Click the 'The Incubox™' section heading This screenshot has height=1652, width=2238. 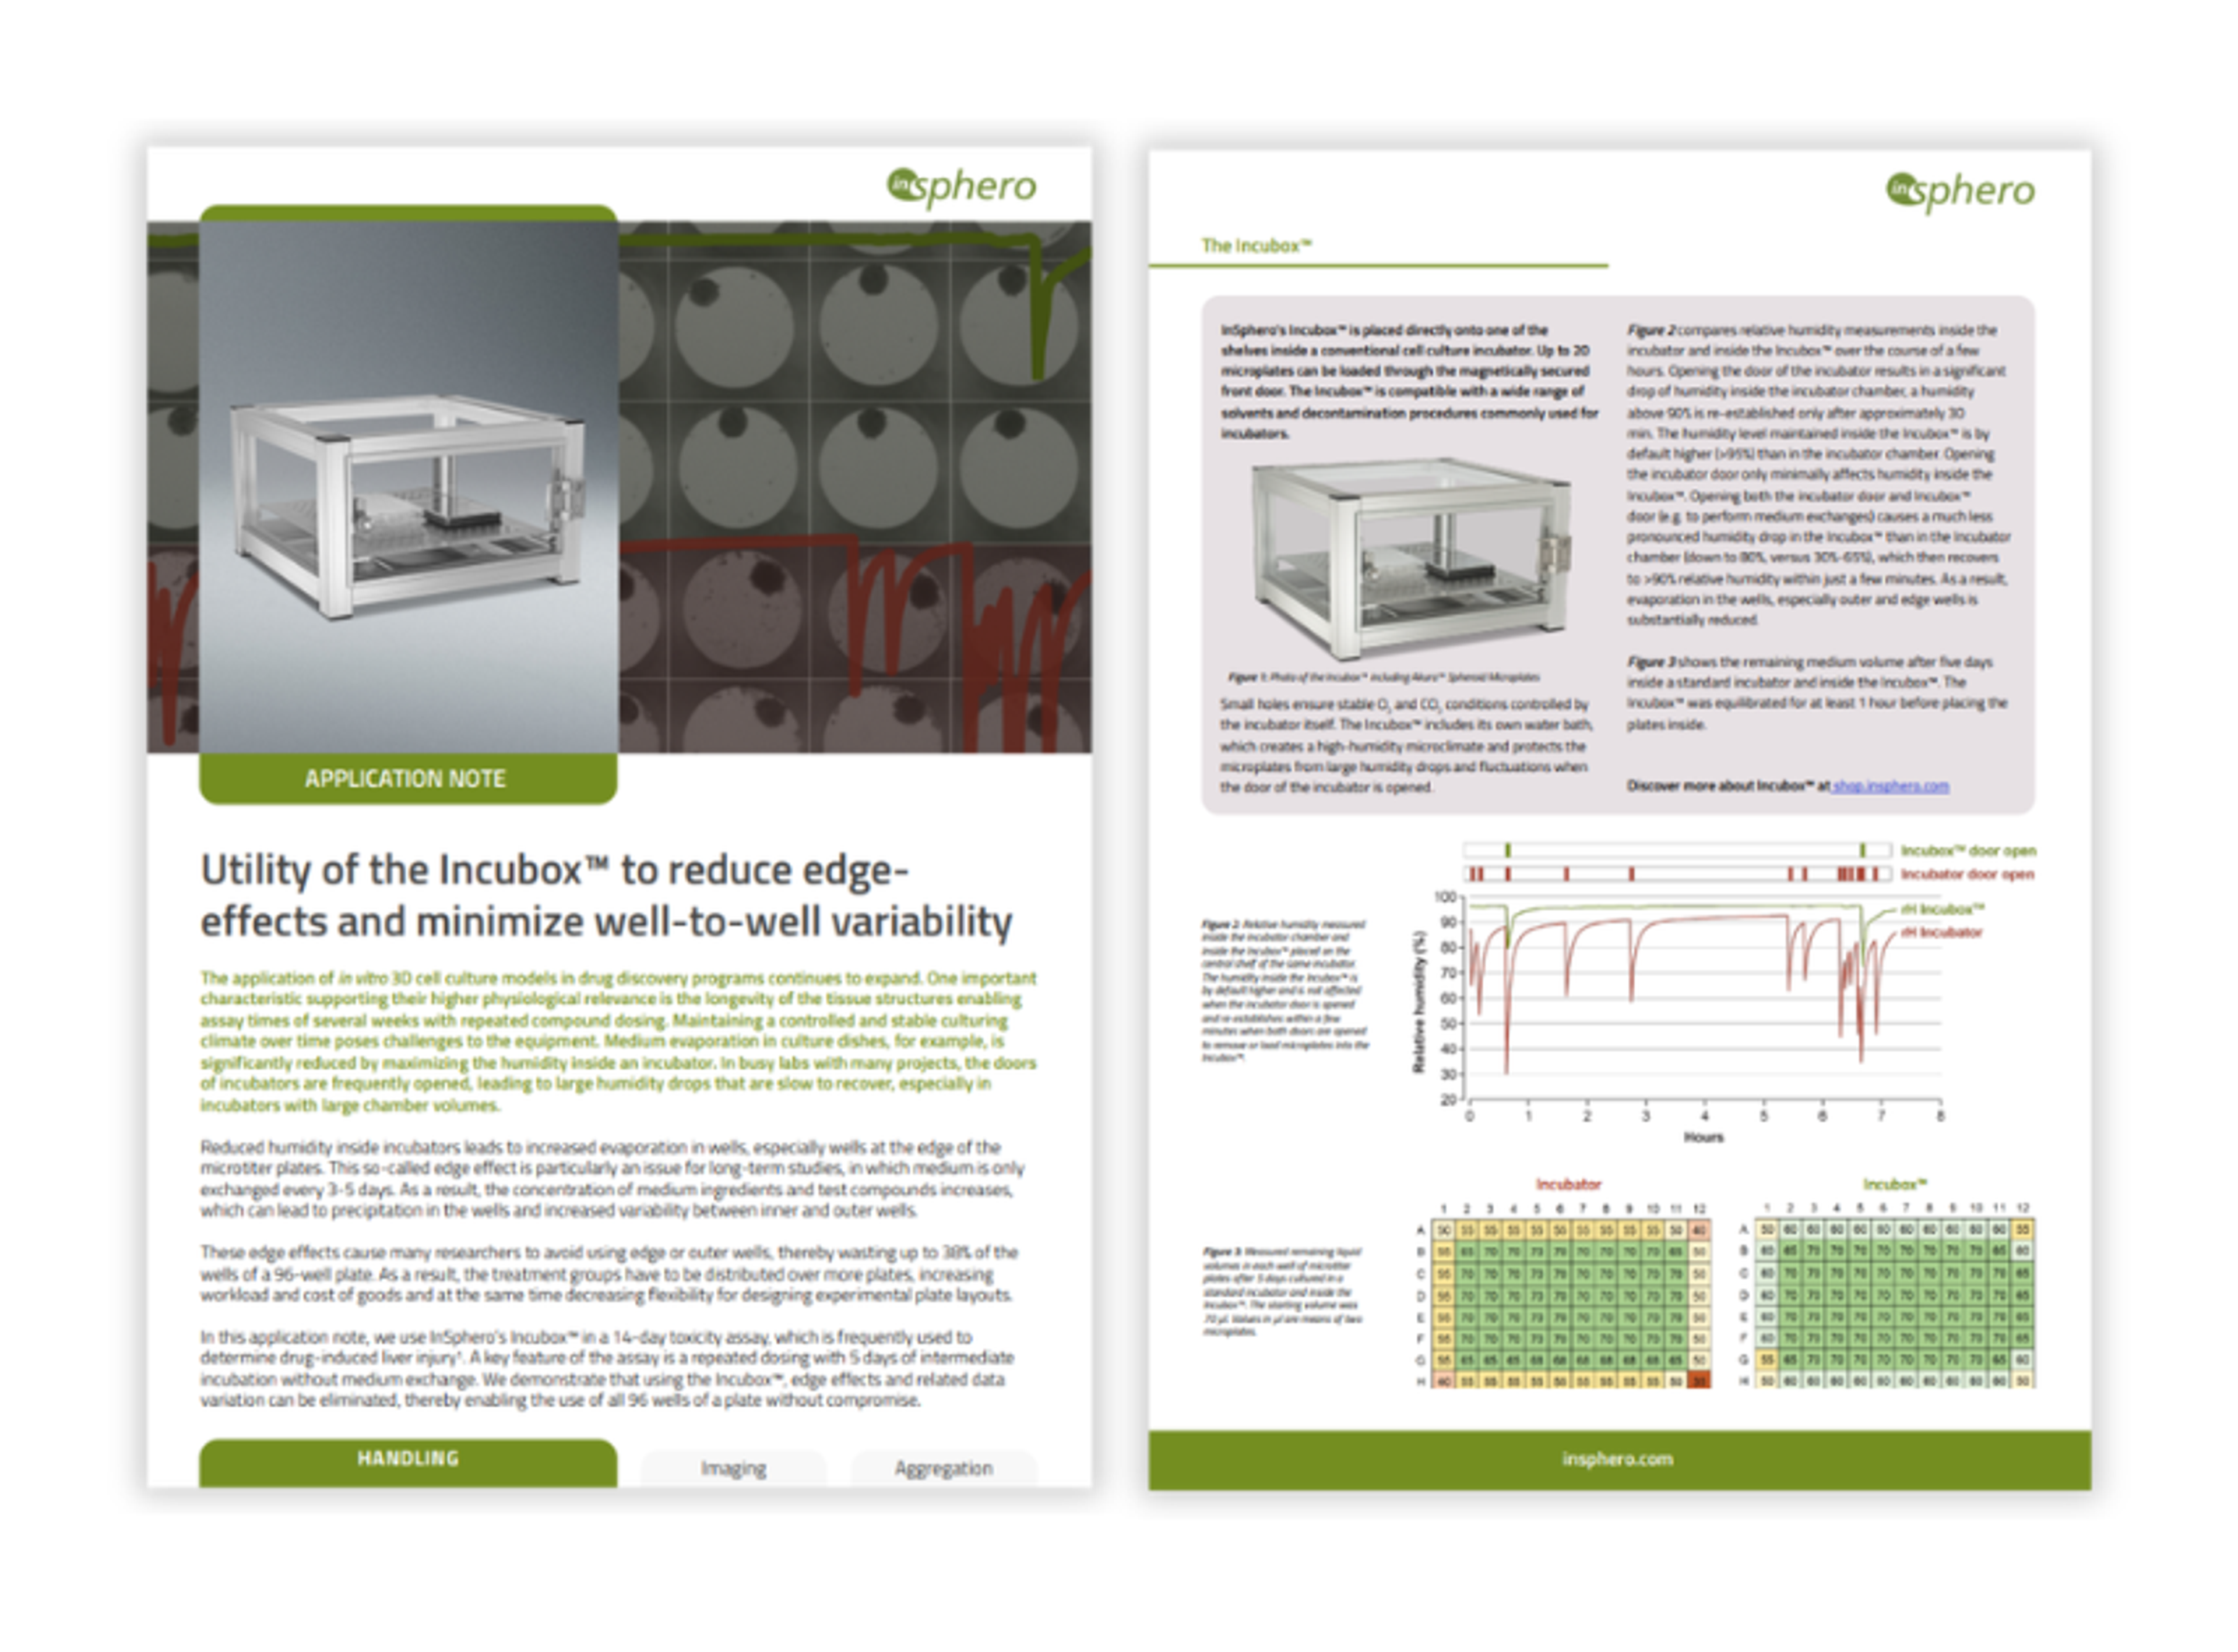point(1256,246)
